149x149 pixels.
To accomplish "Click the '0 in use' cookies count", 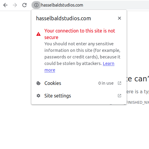I will point(106,83).
